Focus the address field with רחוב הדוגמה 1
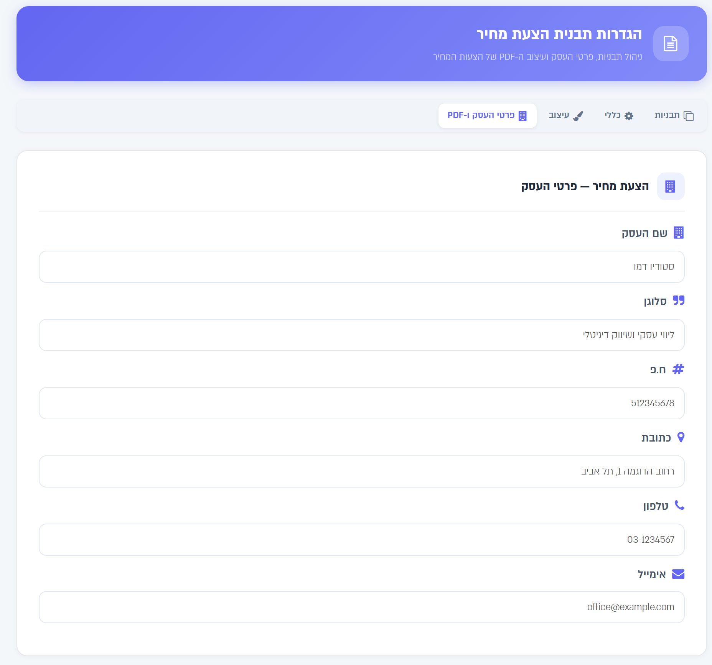Screen dimensions: 712x665 point(361,471)
